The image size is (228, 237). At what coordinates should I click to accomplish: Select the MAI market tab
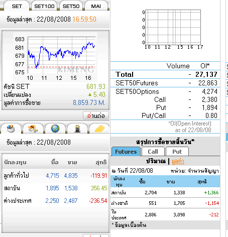96,7
